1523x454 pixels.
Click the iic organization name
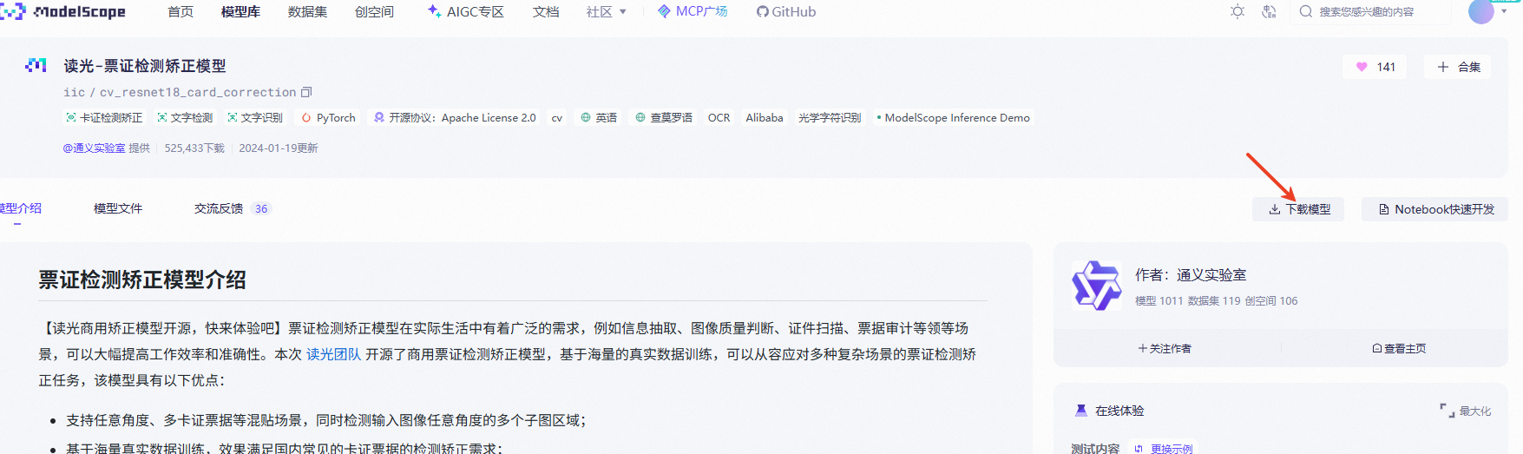point(75,92)
